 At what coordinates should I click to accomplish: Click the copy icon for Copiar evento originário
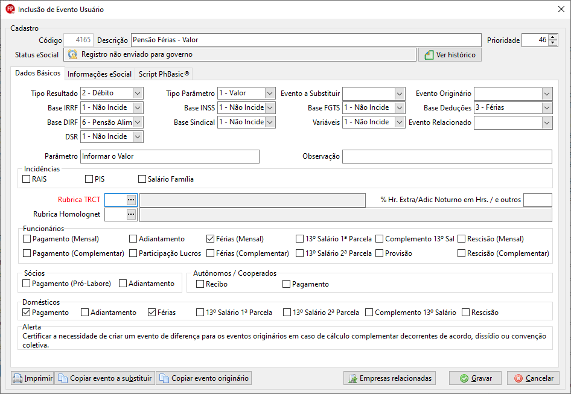click(164, 378)
